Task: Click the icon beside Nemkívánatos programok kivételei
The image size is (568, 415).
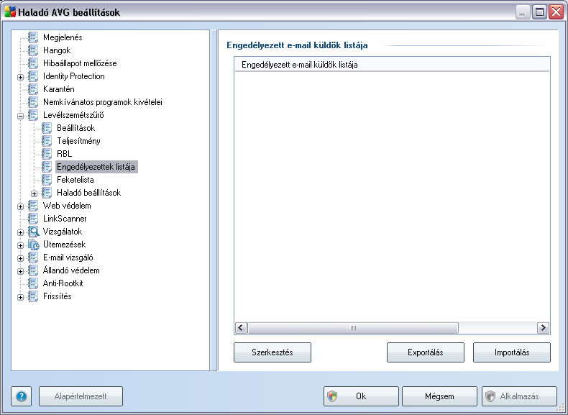Action: pyautogui.click(x=33, y=102)
